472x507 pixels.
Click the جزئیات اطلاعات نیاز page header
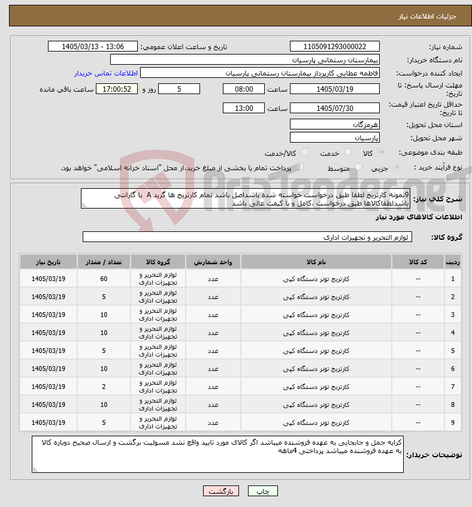[x=427, y=16]
